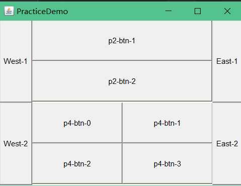
Task: Click the upper-left button
Action: (x=16, y=61)
